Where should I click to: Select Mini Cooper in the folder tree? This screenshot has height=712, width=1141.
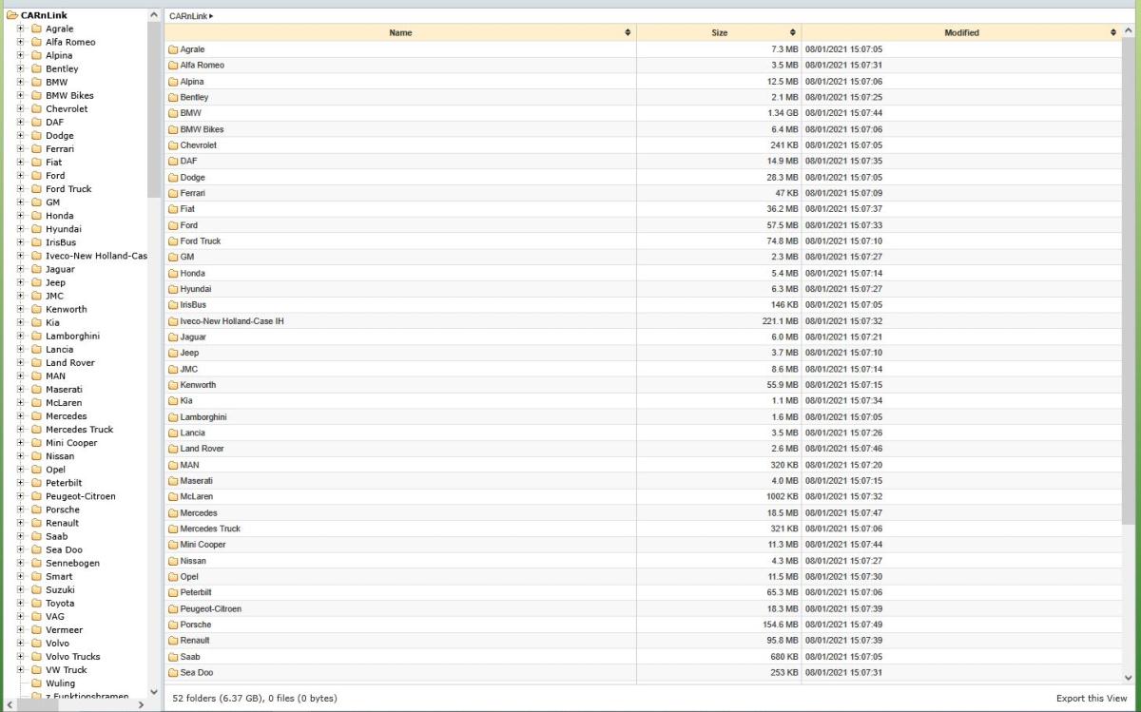[x=71, y=443]
